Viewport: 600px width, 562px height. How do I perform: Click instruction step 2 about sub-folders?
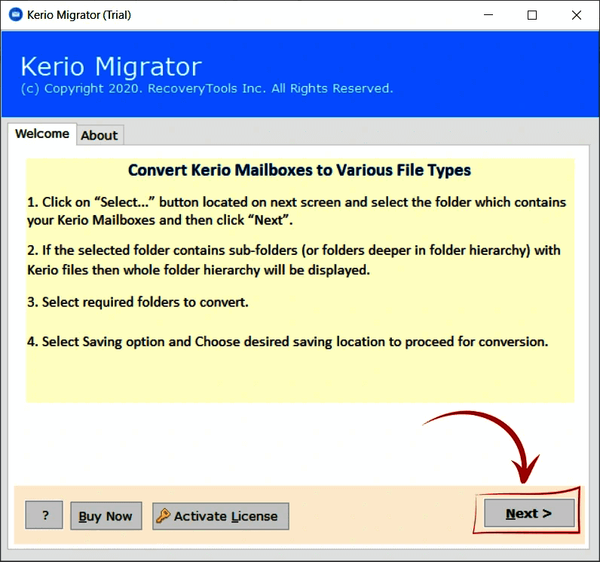pos(294,259)
